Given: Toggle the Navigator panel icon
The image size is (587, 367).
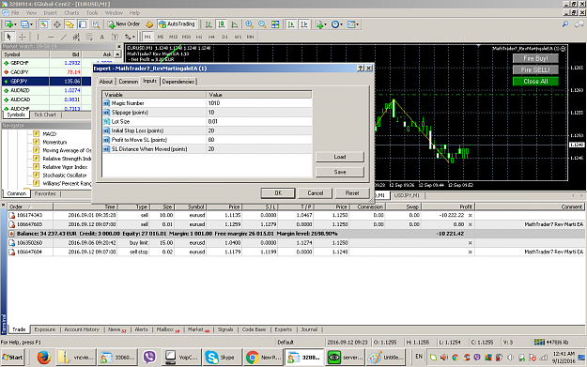Looking at the screenshot, I should 70,24.
